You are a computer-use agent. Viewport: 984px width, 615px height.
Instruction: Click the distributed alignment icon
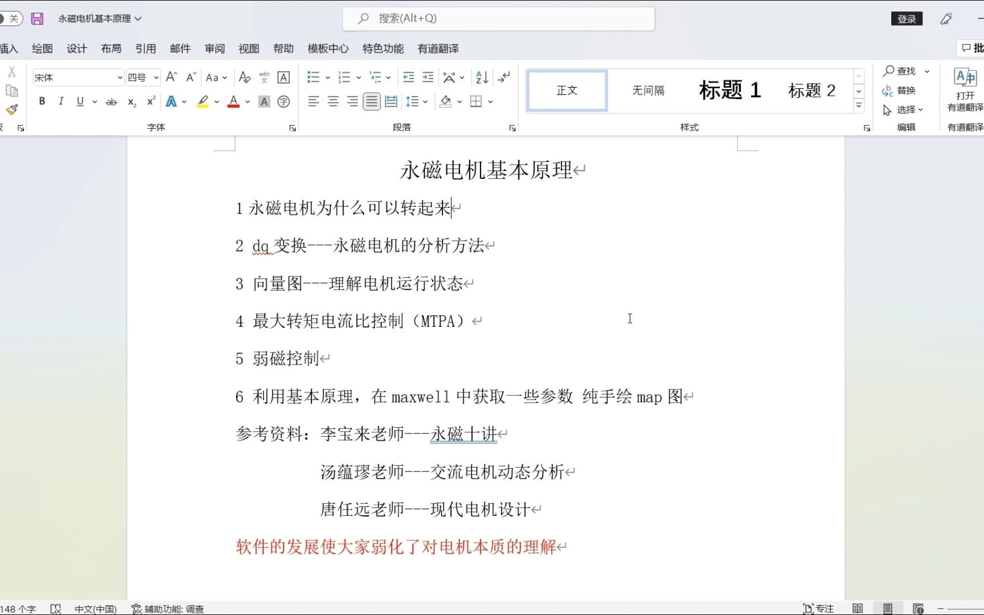[391, 101]
